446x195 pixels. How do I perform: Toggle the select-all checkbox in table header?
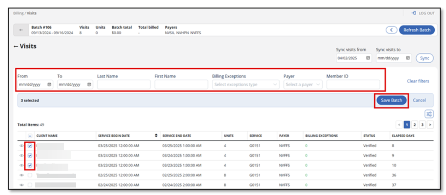point(30,136)
